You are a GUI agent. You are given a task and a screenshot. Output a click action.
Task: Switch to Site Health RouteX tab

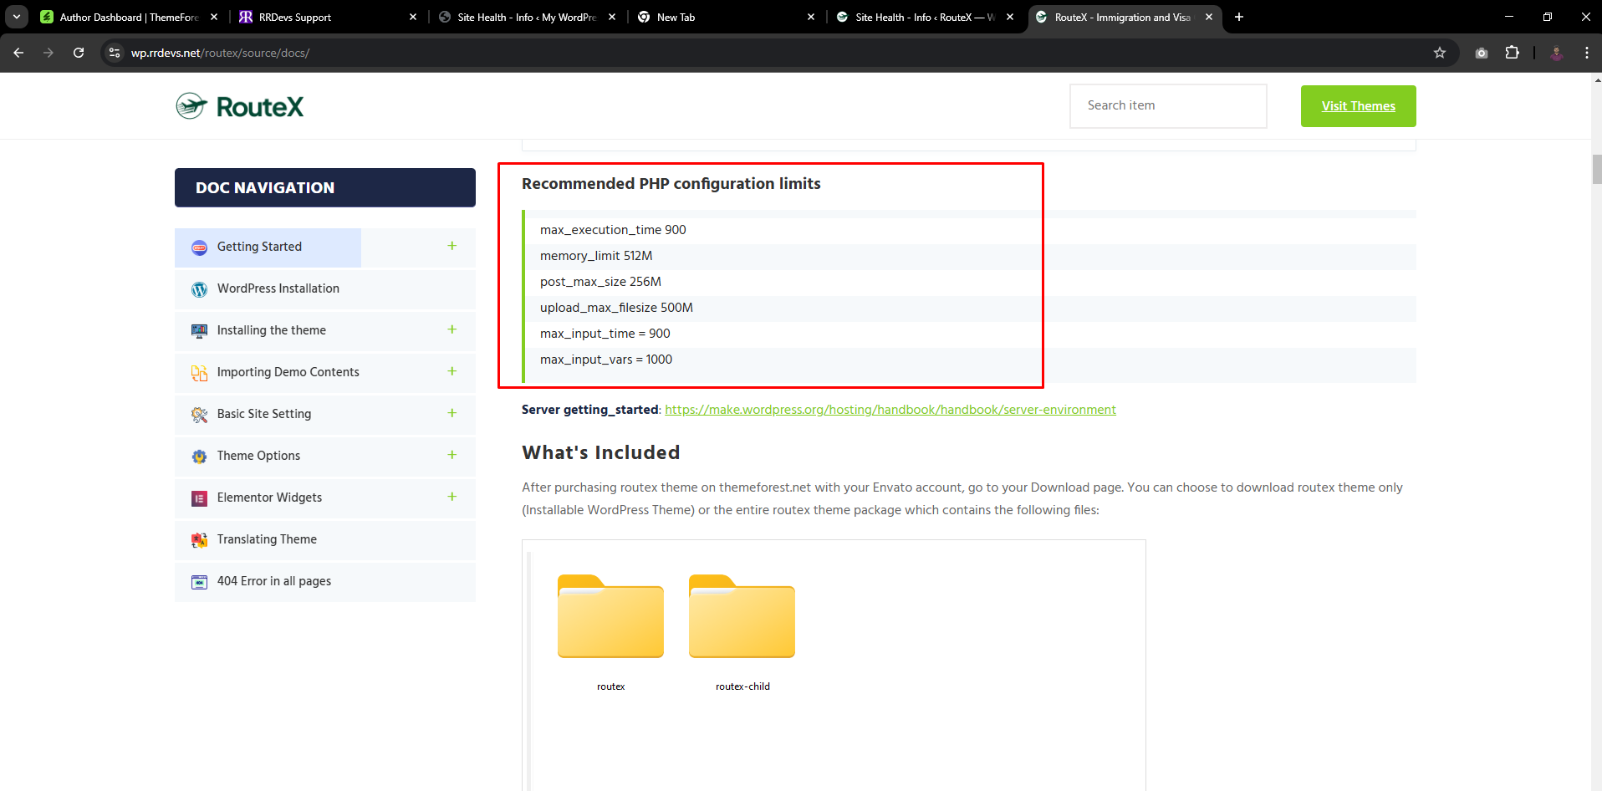point(923,17)
